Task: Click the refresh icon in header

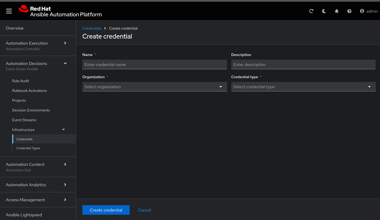Action: point(311,11)
